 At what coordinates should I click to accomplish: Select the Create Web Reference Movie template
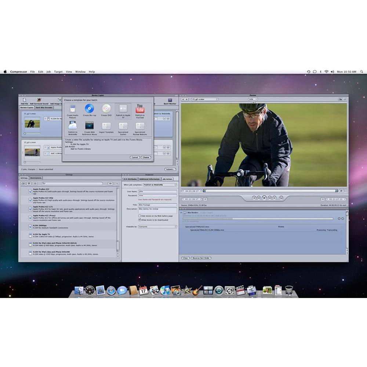coord(89,126)
